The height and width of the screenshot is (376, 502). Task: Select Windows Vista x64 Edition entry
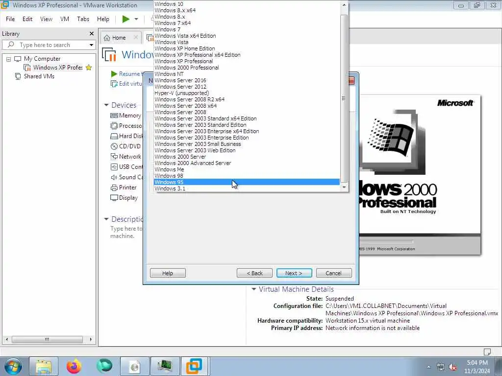coord(247,36)
